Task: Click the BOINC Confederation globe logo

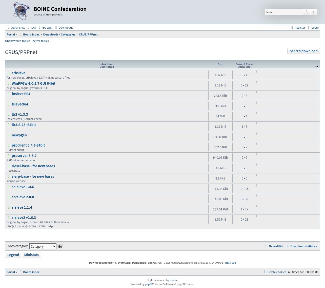Action: [x=21, y=11]
